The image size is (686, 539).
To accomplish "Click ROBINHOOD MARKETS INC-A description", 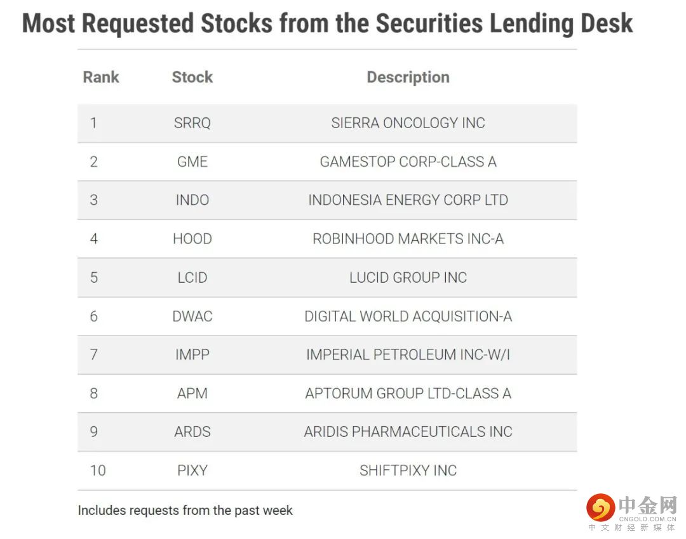I will tap(408, 239).
